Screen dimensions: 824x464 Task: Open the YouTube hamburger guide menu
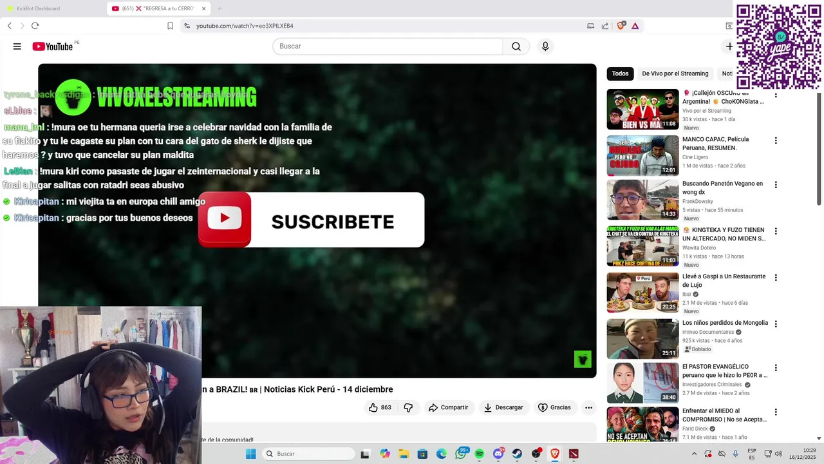(17, 46)
